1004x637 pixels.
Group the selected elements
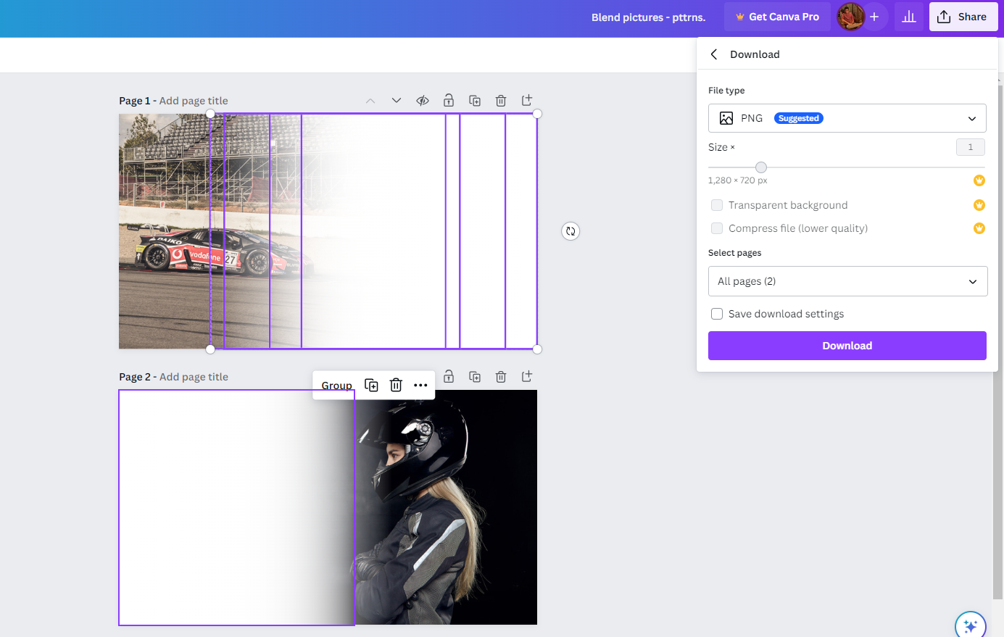pyautogui.click(x=336, y=386)
